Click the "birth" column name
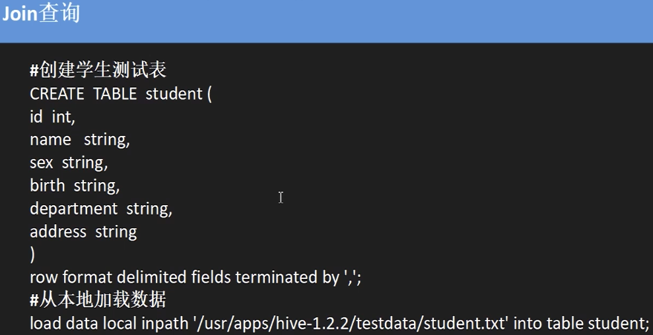653x335 pixels. click(x=47, y=186)
